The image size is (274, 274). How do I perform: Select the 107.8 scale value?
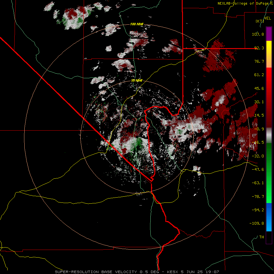tap(258, 34)
